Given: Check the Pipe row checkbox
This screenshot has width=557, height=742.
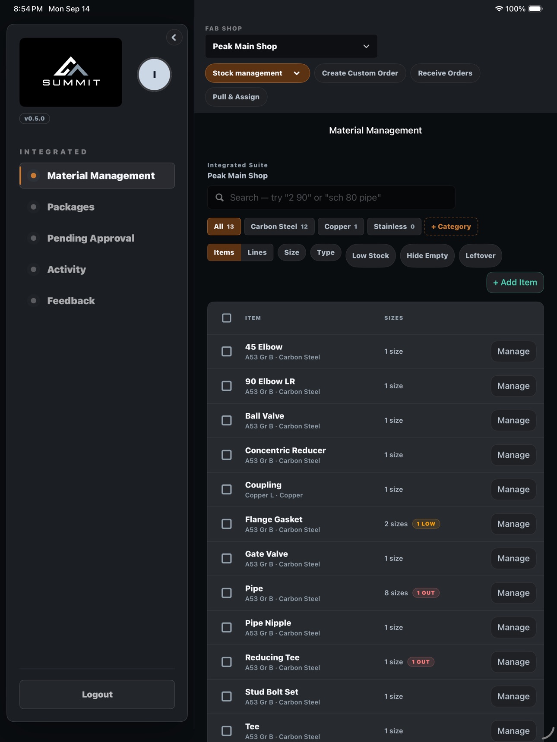Looking at the screenshot, I should (x=227, y=593).
